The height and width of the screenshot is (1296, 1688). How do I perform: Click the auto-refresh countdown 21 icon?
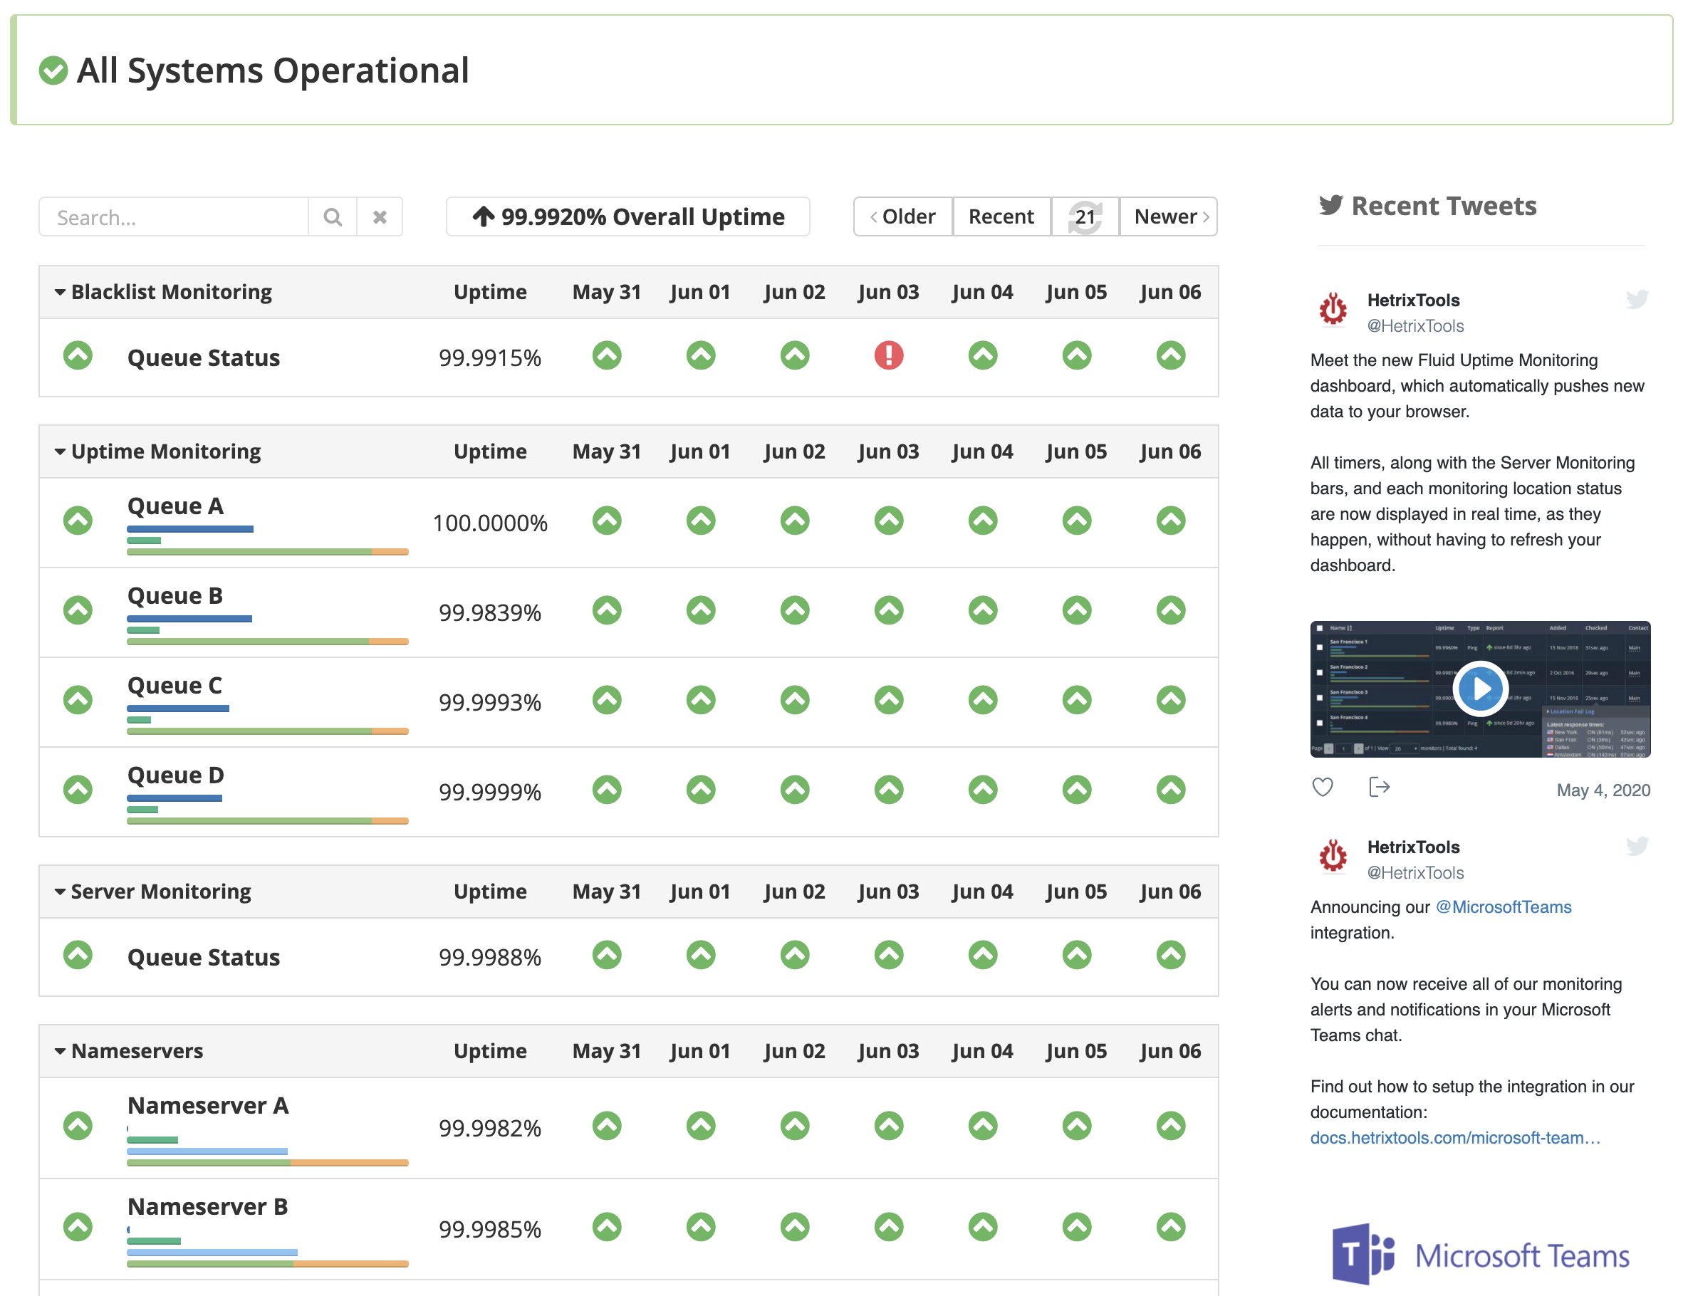[1084, 216]
